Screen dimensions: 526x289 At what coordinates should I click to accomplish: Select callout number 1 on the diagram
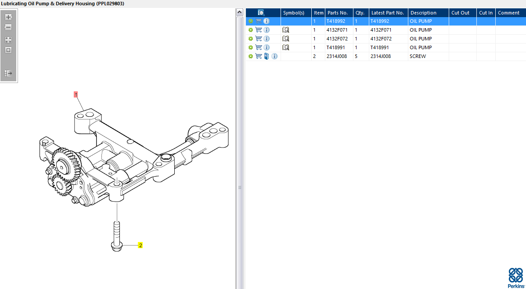[x=76, y=94]
